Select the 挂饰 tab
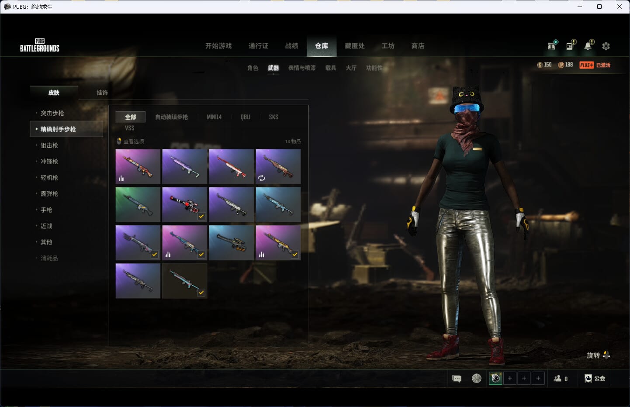The height and width of the screenshot is (407, 630). (x=102, y=93)
